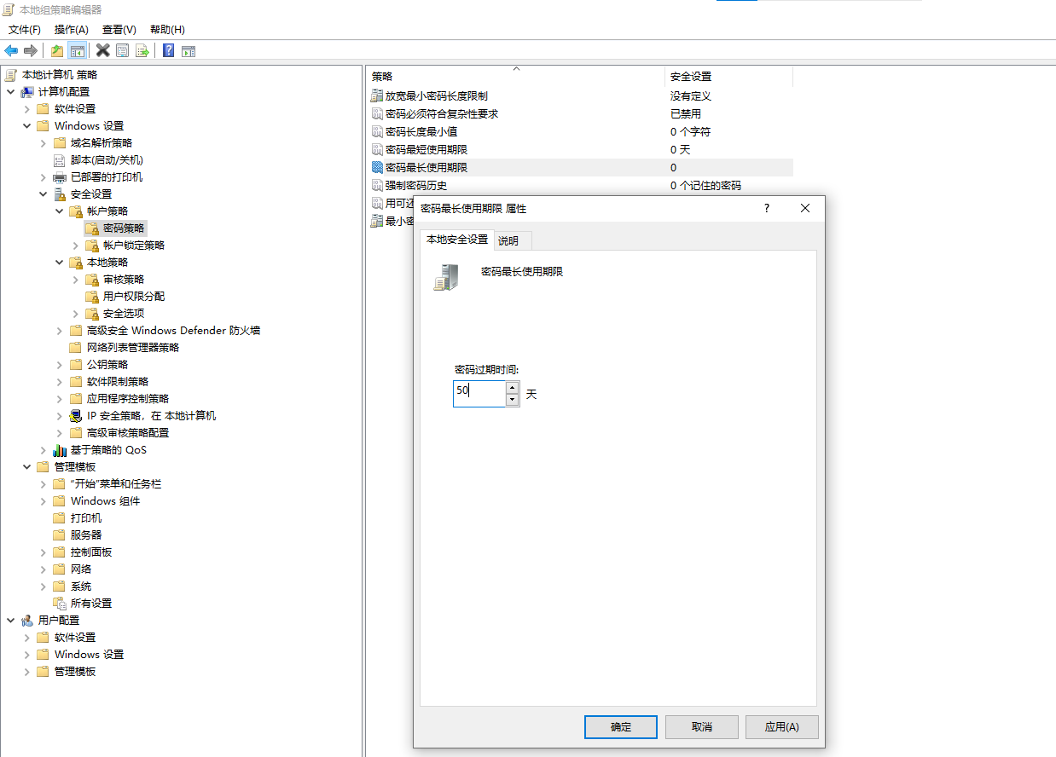Viewport: 1056px width, 757px height.
Task: Collapse the 帐户策略 tree node
Action: click(x=59, y=211)
